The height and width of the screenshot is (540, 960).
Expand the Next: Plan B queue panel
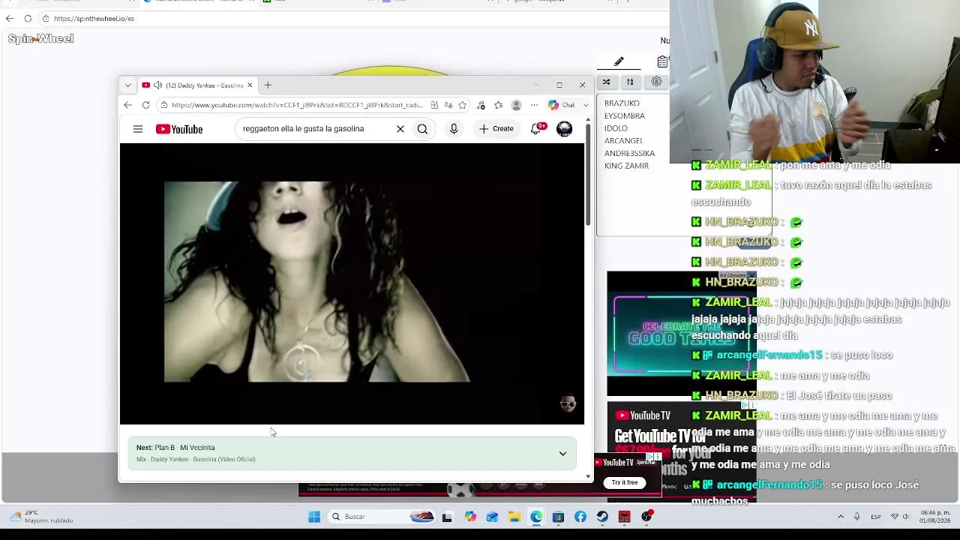tap(562, 454)
